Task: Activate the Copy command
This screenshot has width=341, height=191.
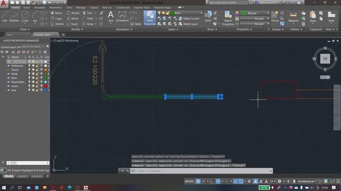Action: [x=56, y=19]
